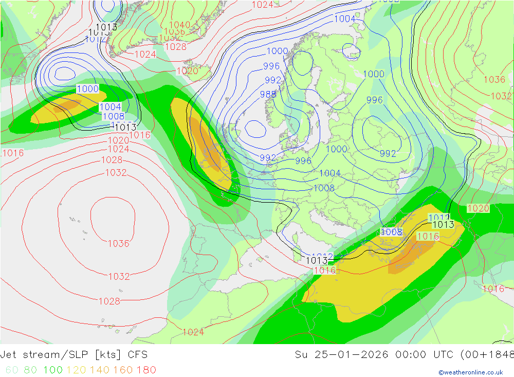The width and height of the screenshot is (514, 377).
Task: Select the 140 kts legend value
Action: point(99,370)
